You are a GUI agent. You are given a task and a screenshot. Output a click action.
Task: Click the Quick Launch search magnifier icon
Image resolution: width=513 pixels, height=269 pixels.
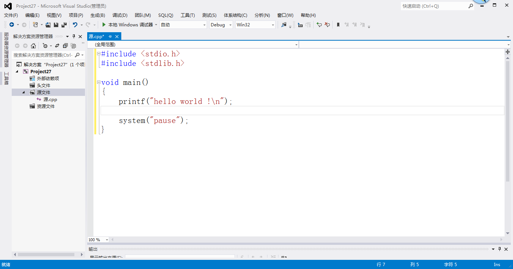tap(470, 6)
